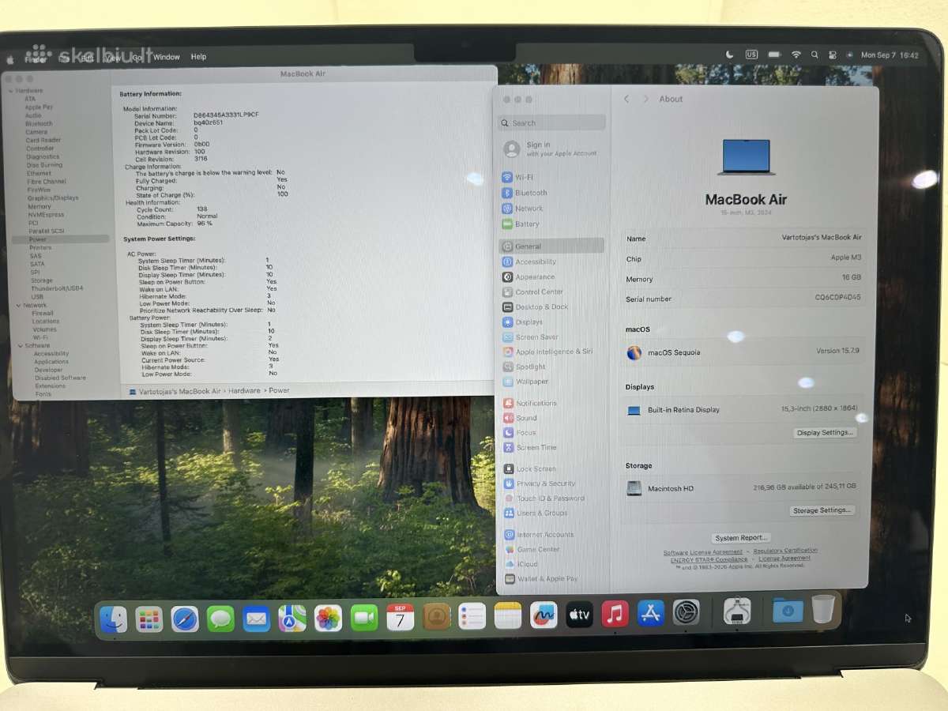948x711 pixels.
Task: Click Name row showing Vartotojas's MacBook Air
Action: [743, 238]
